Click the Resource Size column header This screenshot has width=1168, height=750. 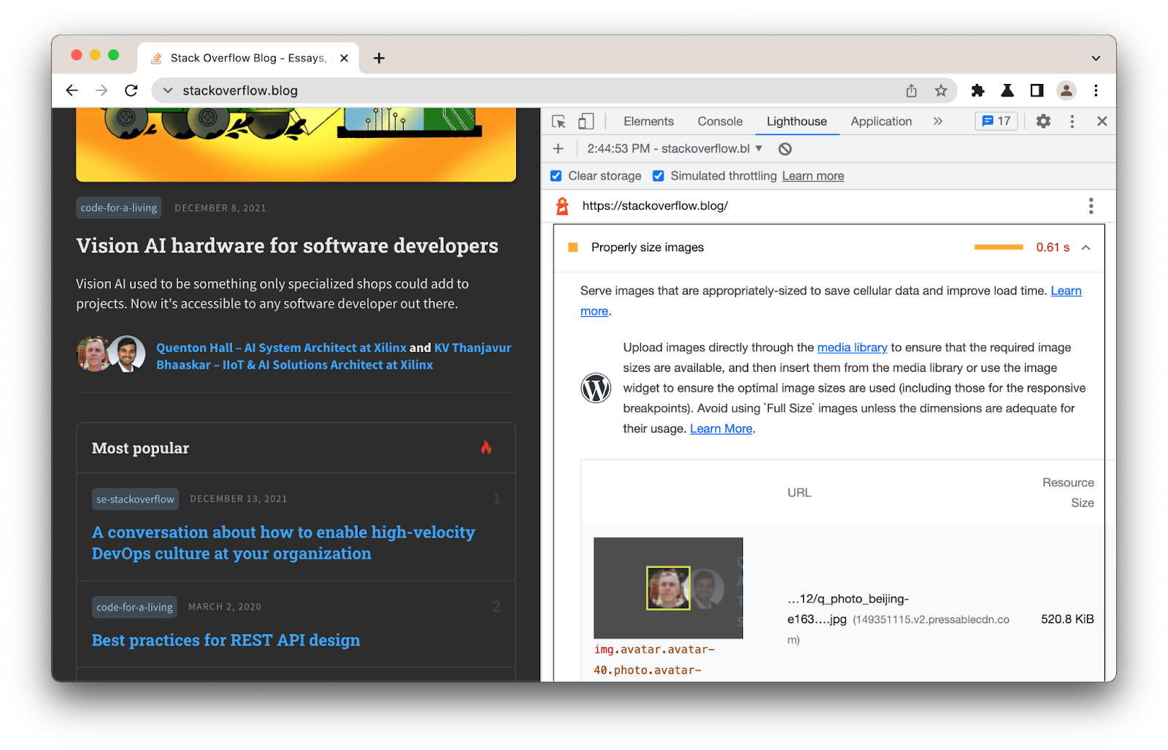coord(1068,493)
